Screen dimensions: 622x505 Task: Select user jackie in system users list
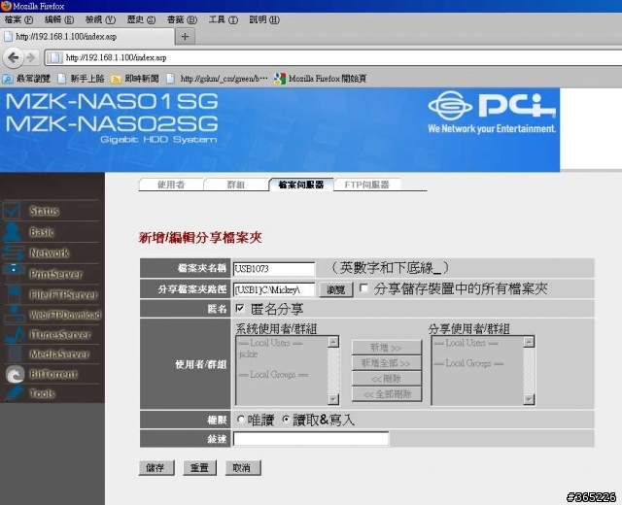(x=248, y=353)
